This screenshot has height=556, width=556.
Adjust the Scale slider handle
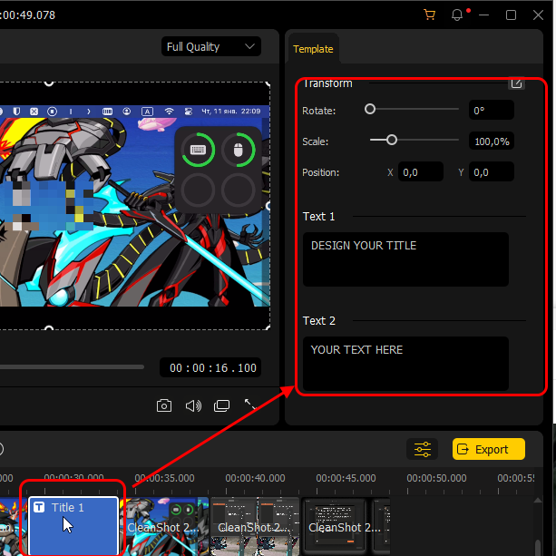pyautogui.click(x=392, y=140)
